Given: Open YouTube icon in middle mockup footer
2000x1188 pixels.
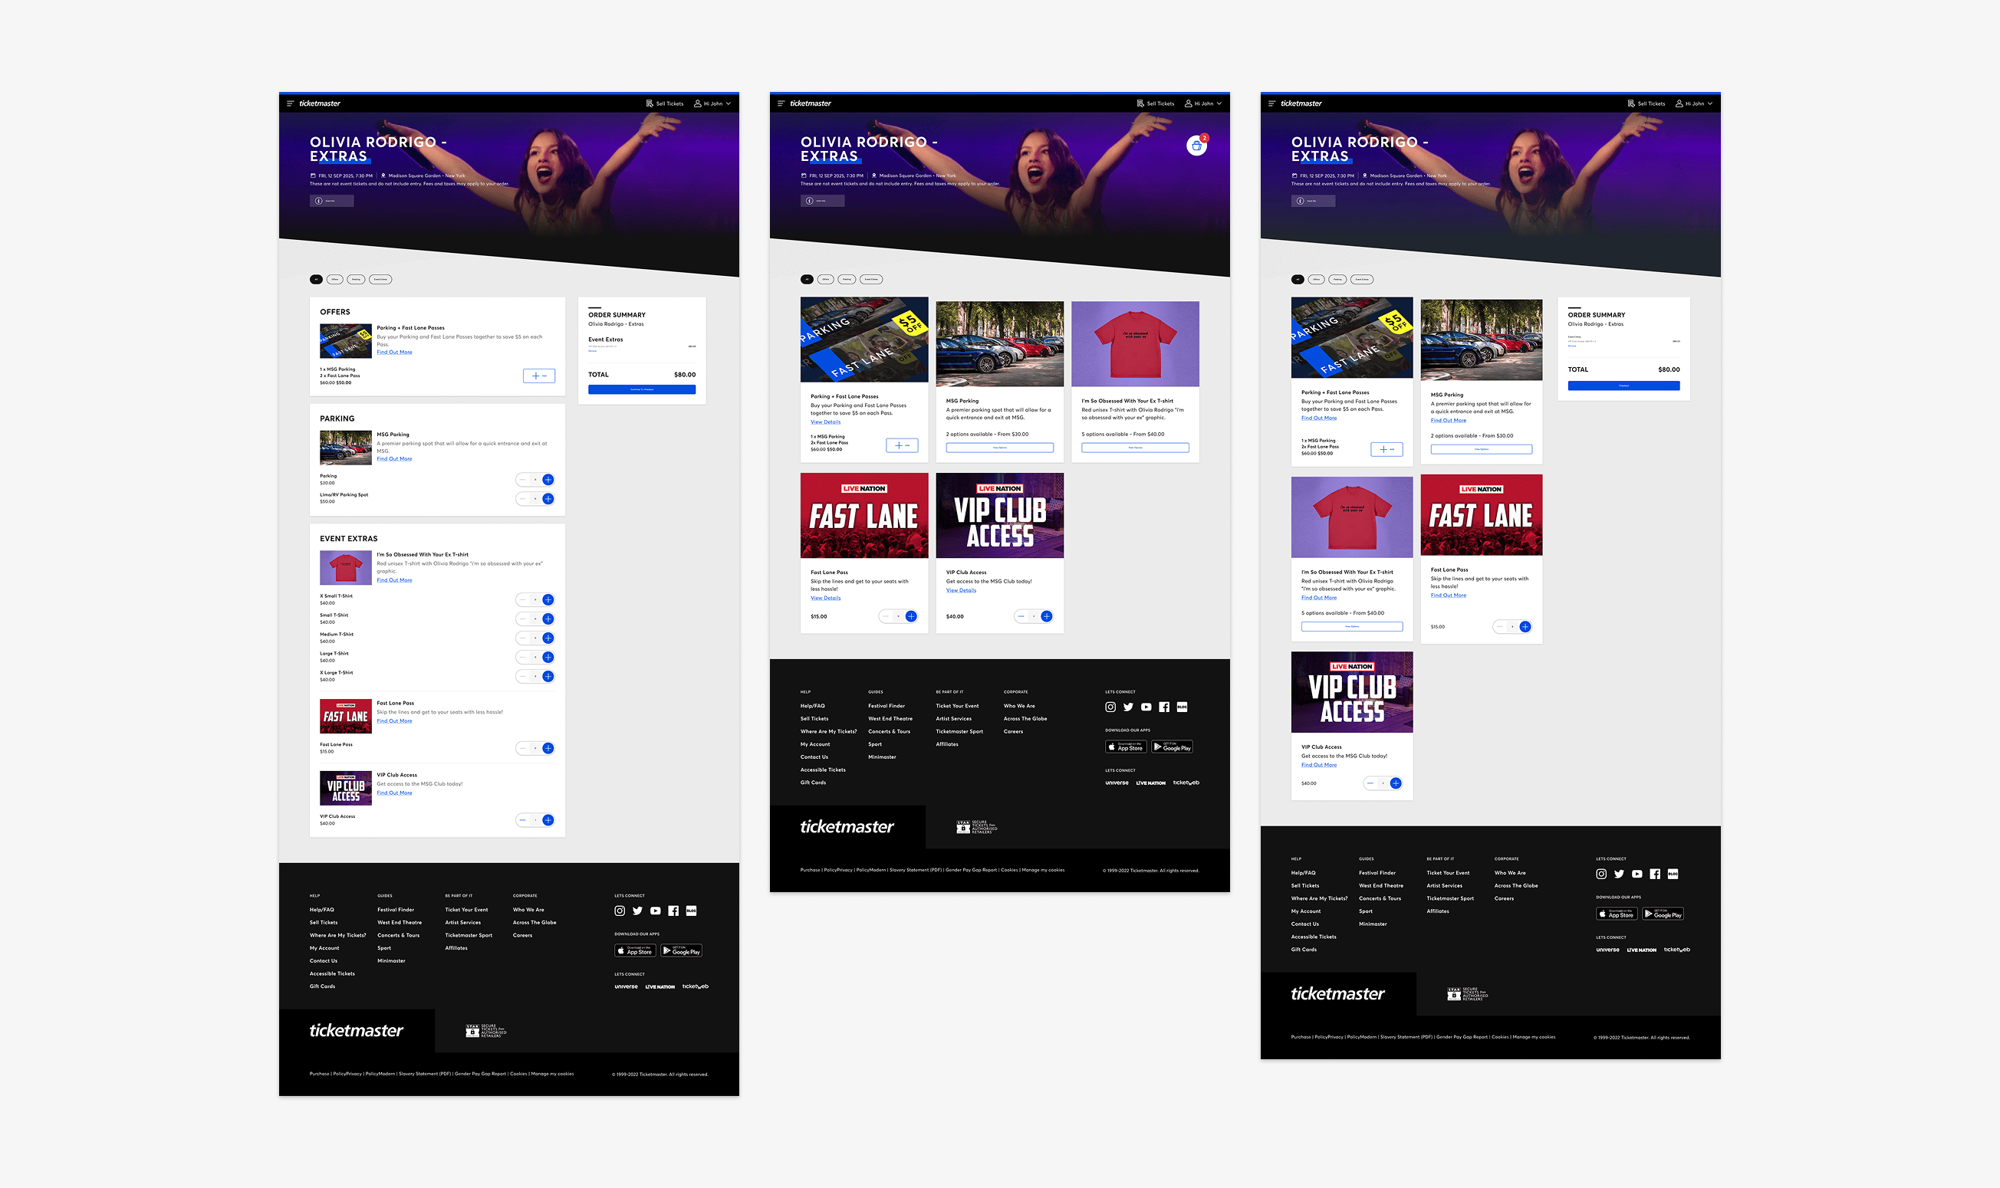Looking at the screenshot, I should click(x=1146, y=707).
